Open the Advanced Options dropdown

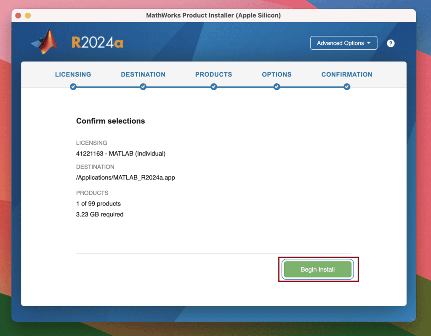click(x=343, y=43)
